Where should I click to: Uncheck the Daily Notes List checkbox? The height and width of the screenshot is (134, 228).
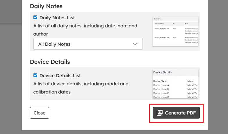coord(35,17)
